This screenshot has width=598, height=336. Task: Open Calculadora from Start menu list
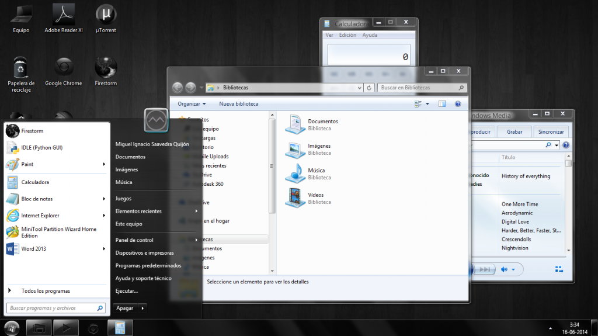pyautogui.click(x=57, y=182)
